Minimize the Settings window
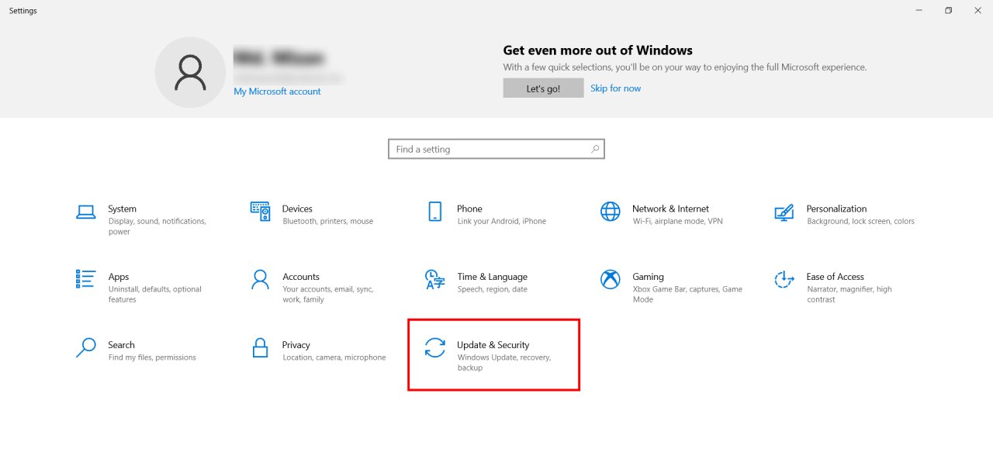Image resolution: width=993 pixels, height=466 pixels. pyautogui.click(x=919, y=11)
